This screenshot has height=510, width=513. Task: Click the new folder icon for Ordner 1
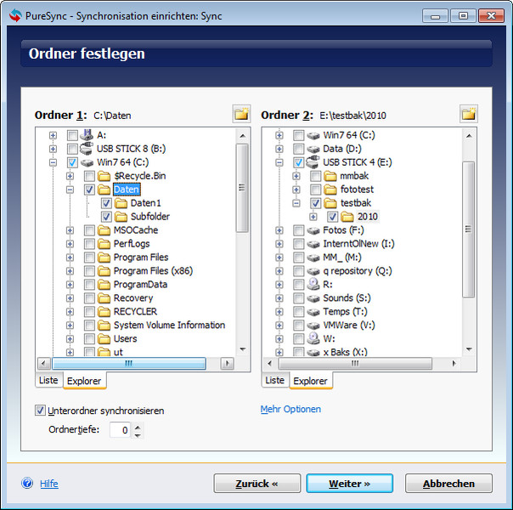pos(241,114)
